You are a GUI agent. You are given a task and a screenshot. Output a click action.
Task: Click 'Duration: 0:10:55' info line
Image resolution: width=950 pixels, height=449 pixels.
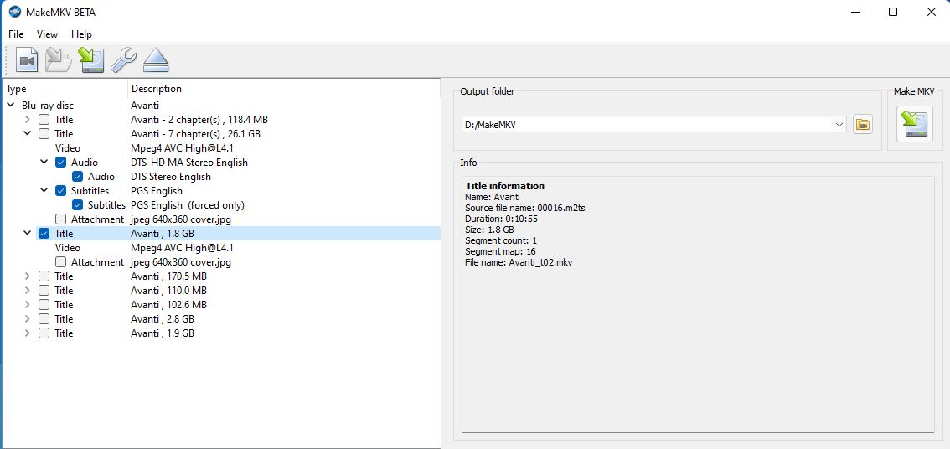click(x=502, y=219)
